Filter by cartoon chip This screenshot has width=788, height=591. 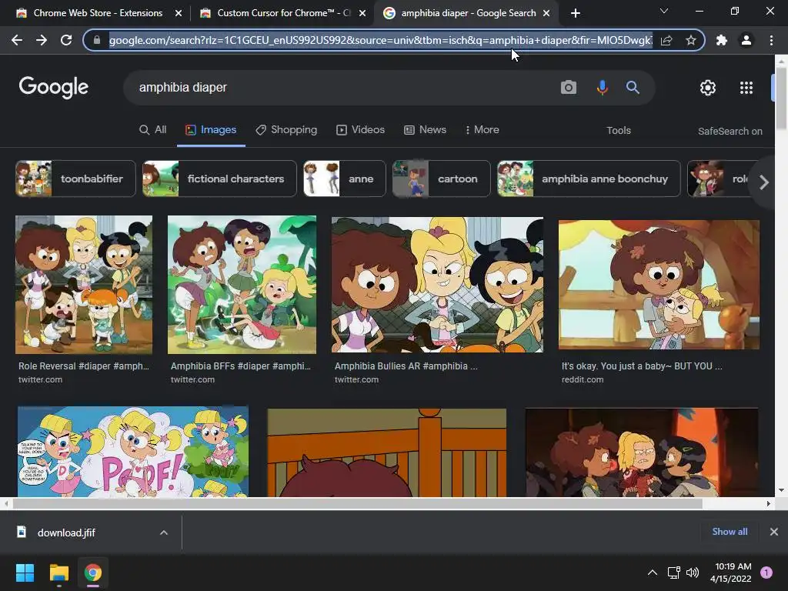pos(441,179)
